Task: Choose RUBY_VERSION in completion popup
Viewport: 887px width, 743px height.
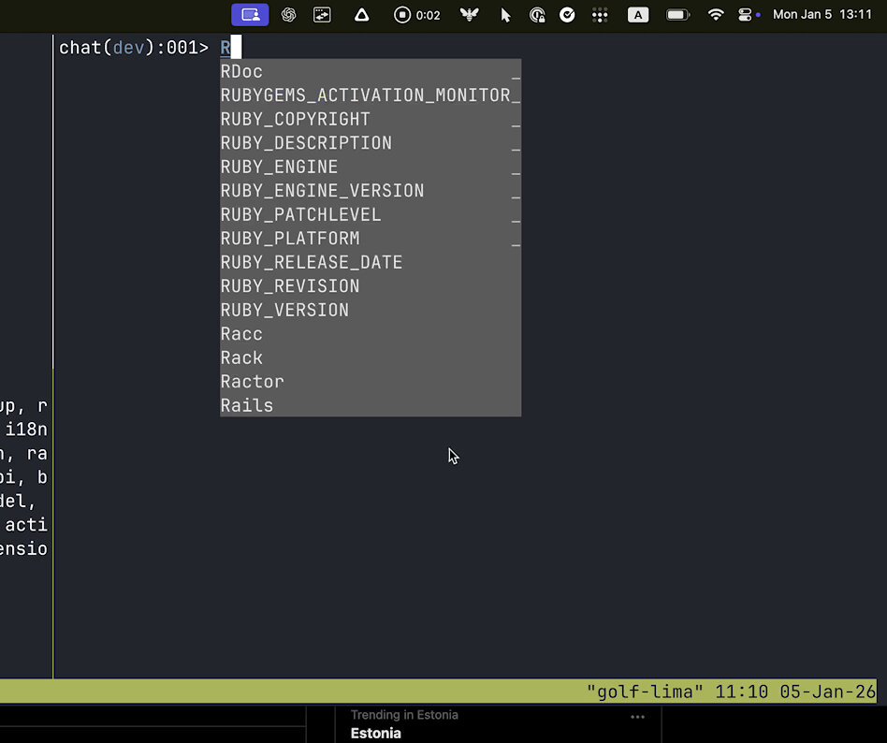Action: pos(371,310)
